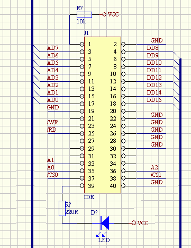191x248 pixels.
Task: Select the AD0 net label
Action: point(53,100)
